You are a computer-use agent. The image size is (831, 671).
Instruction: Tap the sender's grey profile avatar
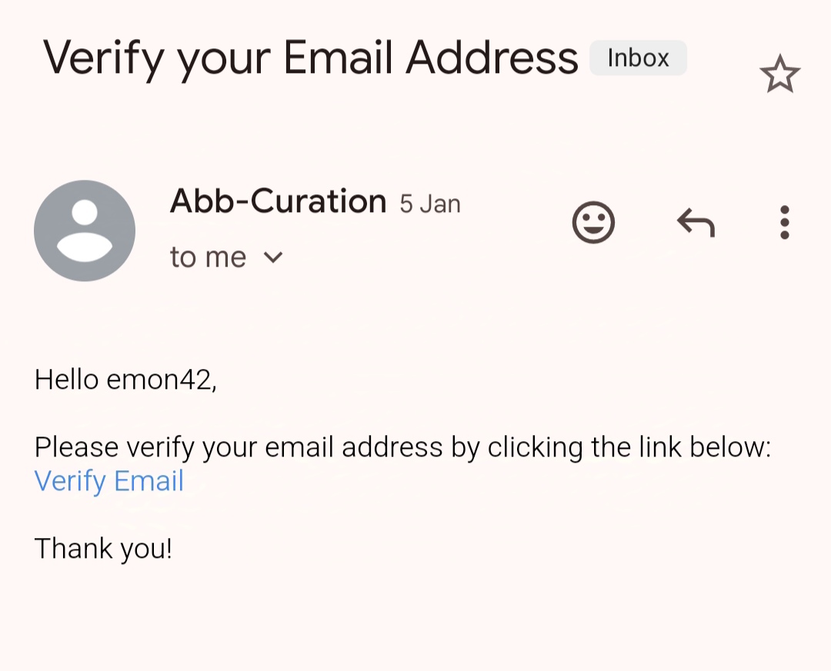point(85,231)
